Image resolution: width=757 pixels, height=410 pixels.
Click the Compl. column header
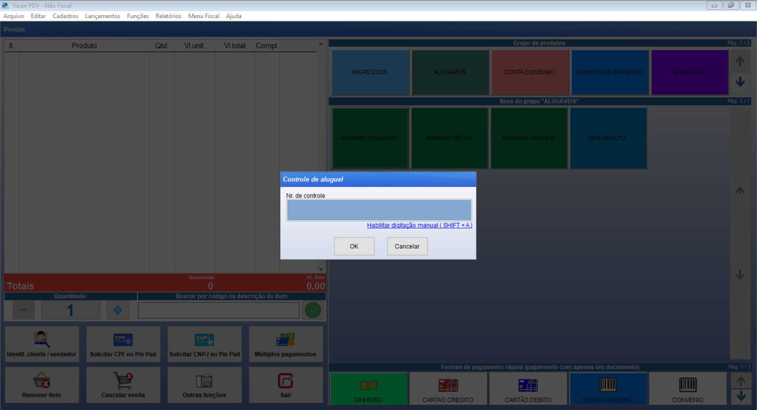pyautogui.click(x=267, y=46)
